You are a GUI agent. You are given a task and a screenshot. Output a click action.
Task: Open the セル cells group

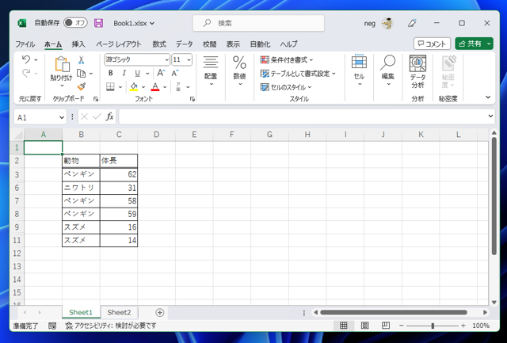359,71
